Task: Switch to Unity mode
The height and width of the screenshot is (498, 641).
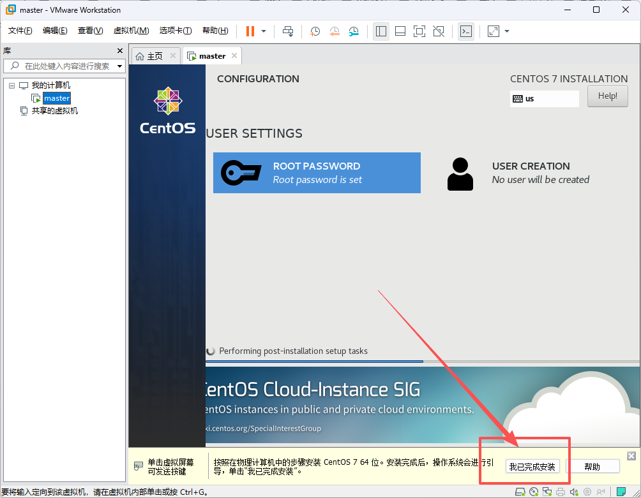Action: pos(439,31)
